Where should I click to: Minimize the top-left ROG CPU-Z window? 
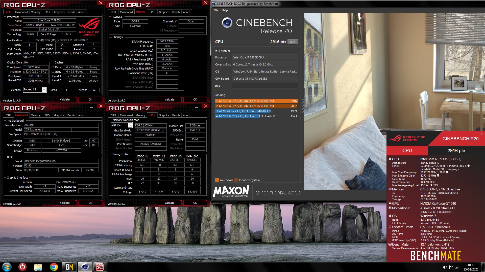92,3
